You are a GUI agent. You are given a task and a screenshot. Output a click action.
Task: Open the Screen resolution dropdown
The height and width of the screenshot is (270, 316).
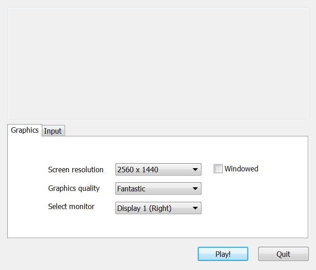[x=158, y=170]
